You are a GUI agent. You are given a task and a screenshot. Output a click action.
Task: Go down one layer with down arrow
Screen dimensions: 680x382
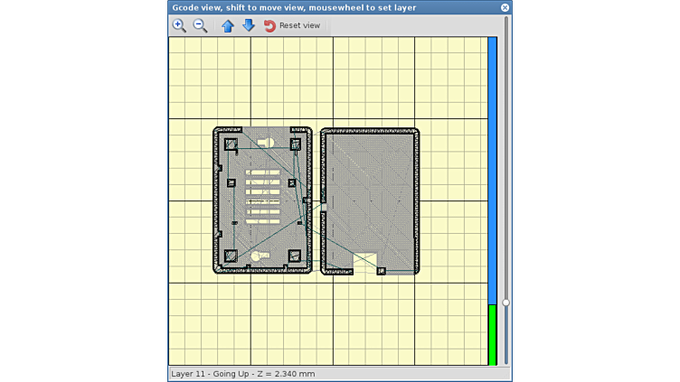[248, 25]
